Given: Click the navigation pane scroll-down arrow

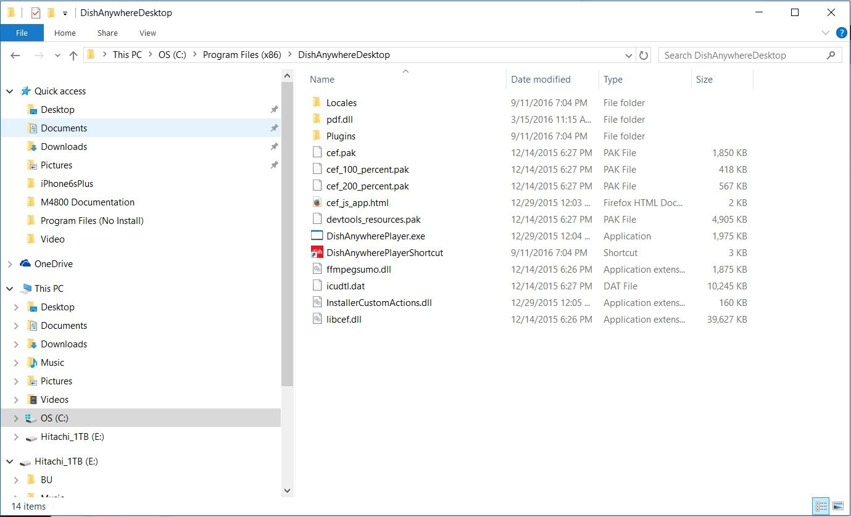Looking at the screenshot, I should coord(287,490).
